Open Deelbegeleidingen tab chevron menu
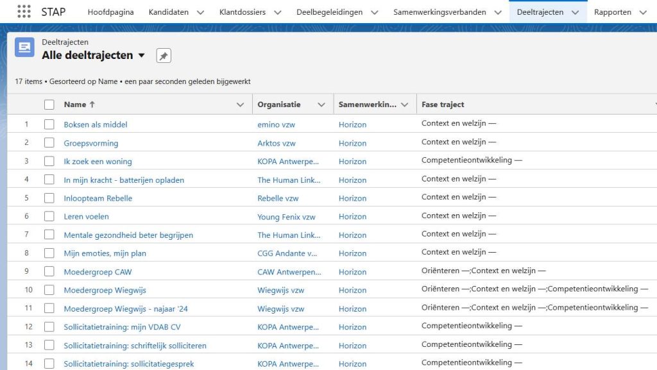657x370 pixels. click(x=375, y=12)
